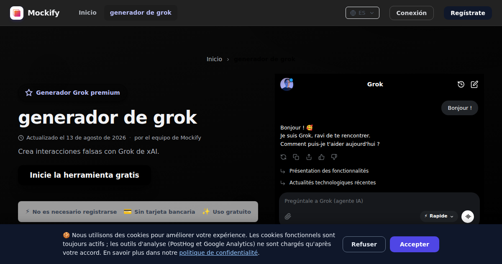Click the Mockify logo icon

(17, 13)
